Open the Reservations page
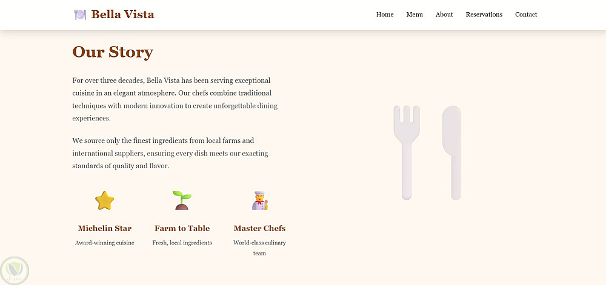The height and width of the screenshot is (285, 606). [x=484, y=15]
